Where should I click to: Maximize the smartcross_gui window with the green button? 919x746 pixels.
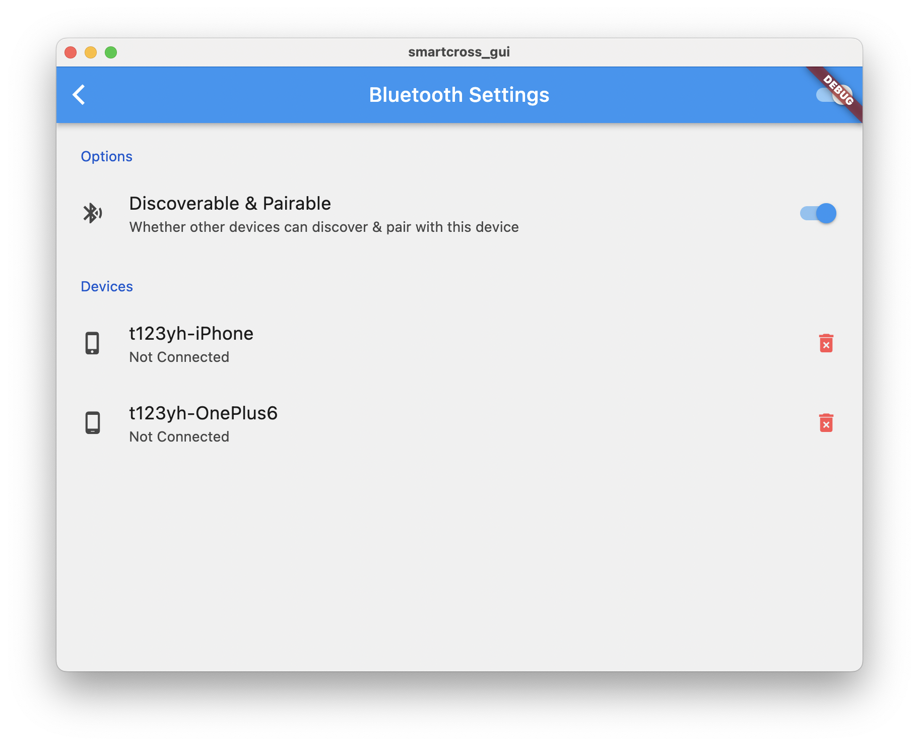111,52
